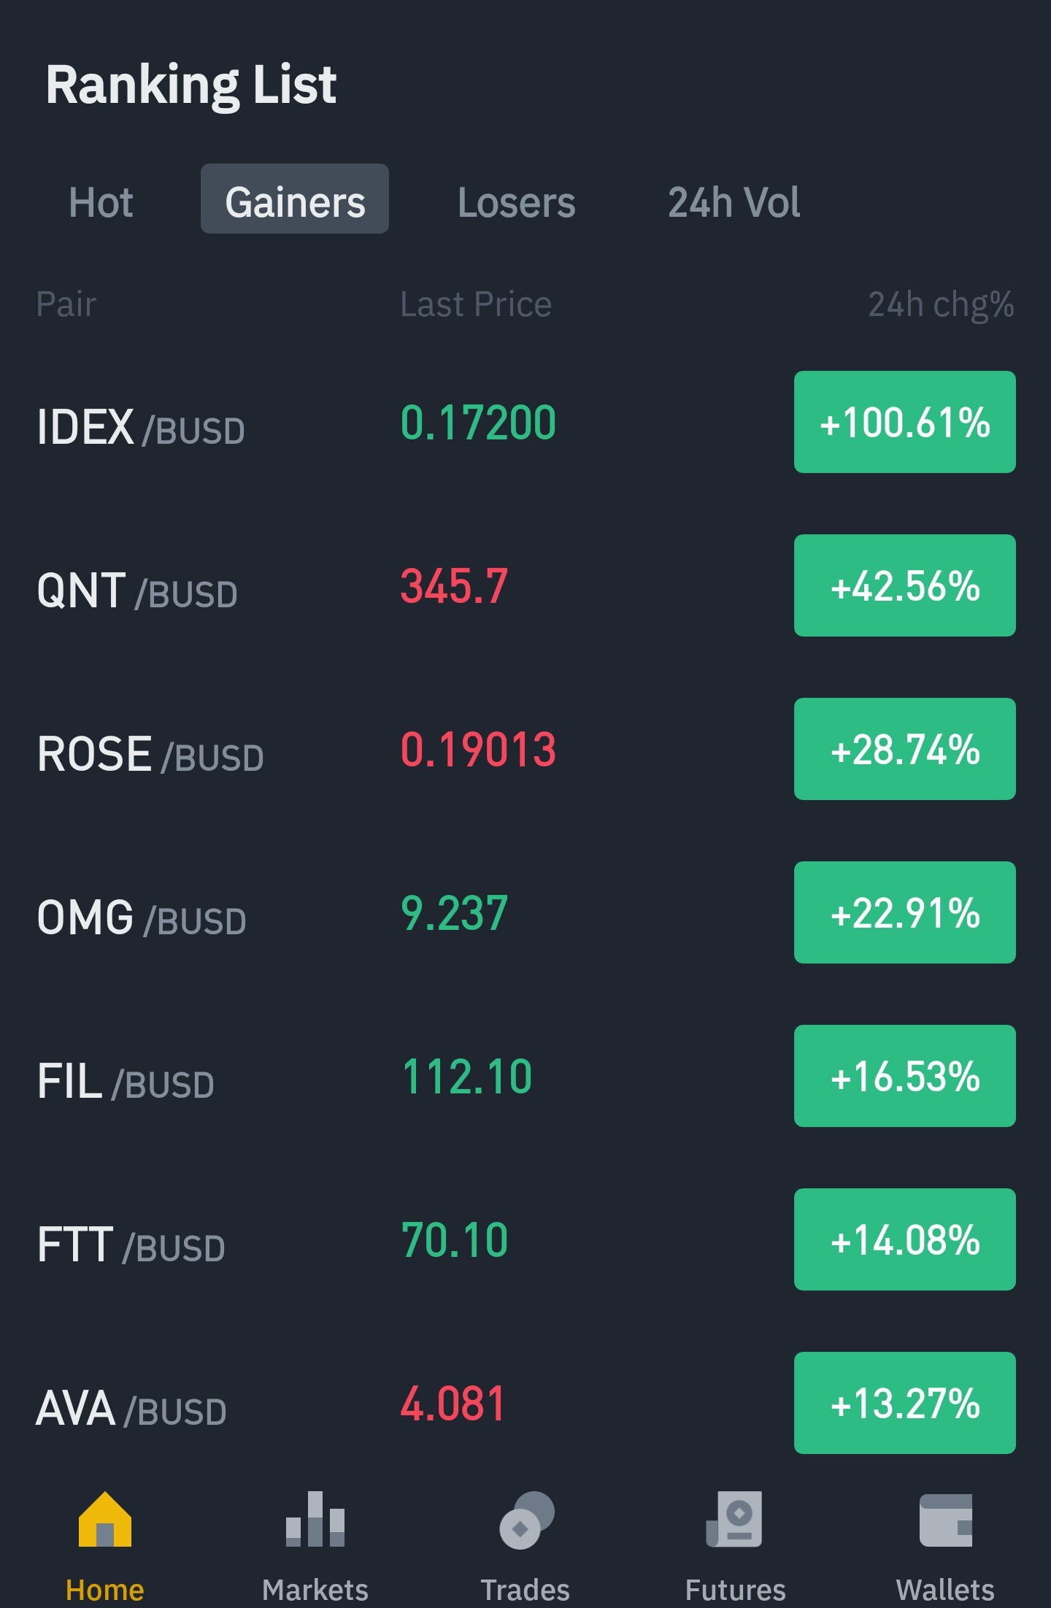Open the Markets bar chart icon
Image resolution: width=1051 pixels, height=1608 pixels.
(x=315, y=1518)
